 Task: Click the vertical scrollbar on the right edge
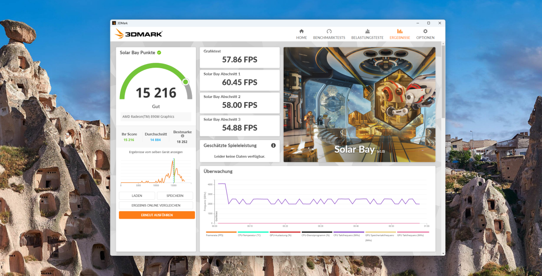point(443,81)
